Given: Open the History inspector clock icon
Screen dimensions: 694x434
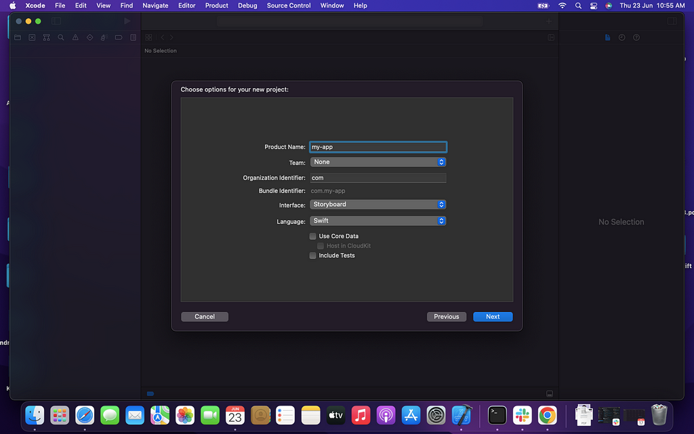Looking at the screenshot, I should pos(622,38).
